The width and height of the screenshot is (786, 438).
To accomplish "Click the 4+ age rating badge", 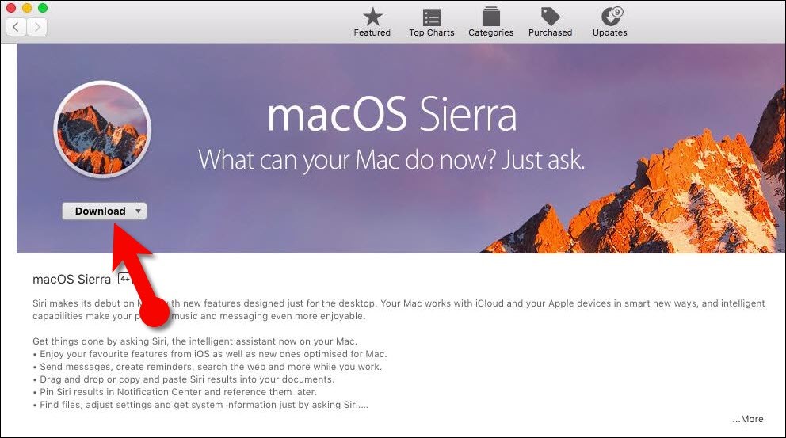I will [125, 279].
